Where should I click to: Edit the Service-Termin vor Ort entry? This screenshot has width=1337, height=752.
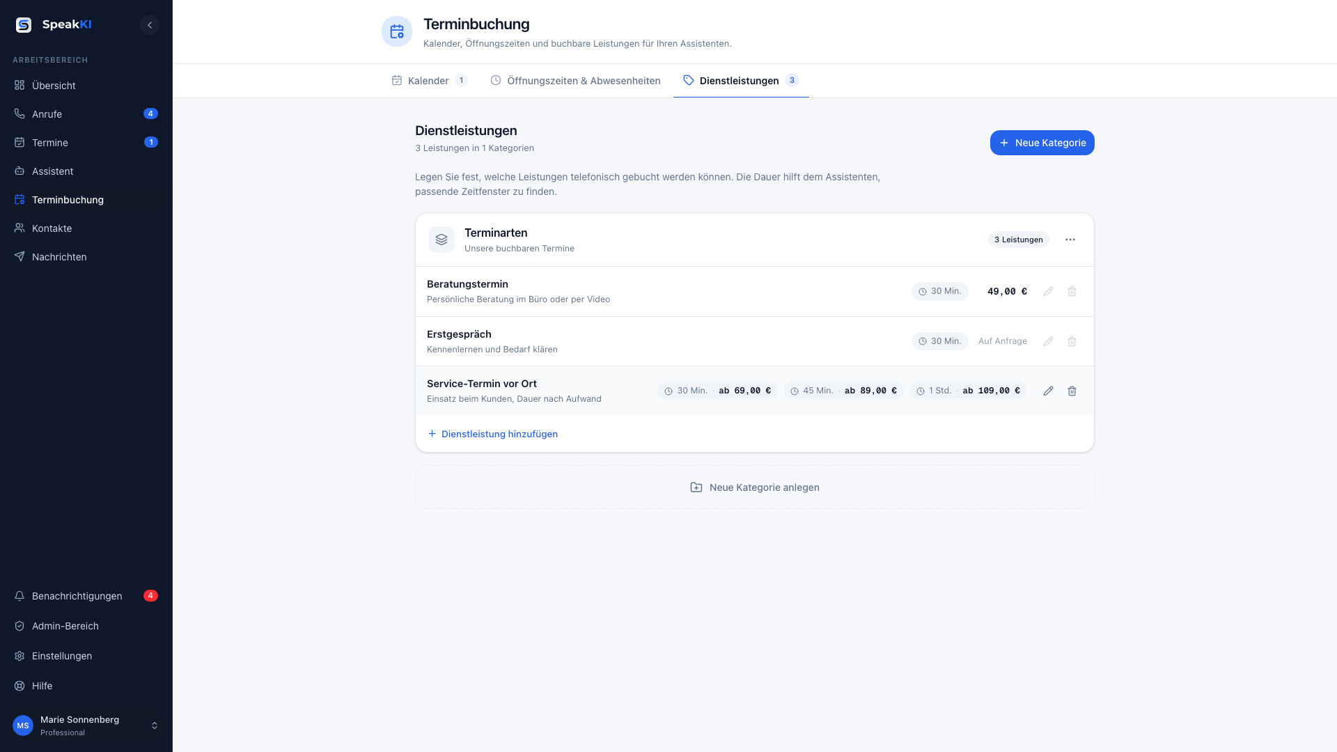[1048, 391]
